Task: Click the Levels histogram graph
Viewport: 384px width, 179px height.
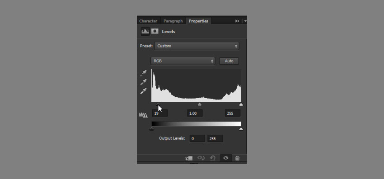Action: 196,85
